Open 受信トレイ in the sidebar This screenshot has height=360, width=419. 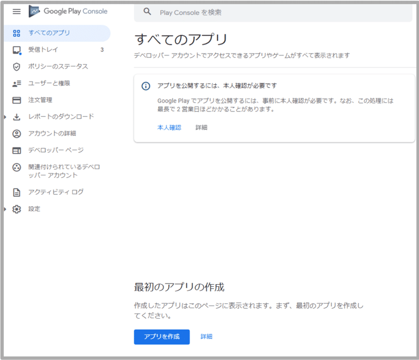coord(57,50)
